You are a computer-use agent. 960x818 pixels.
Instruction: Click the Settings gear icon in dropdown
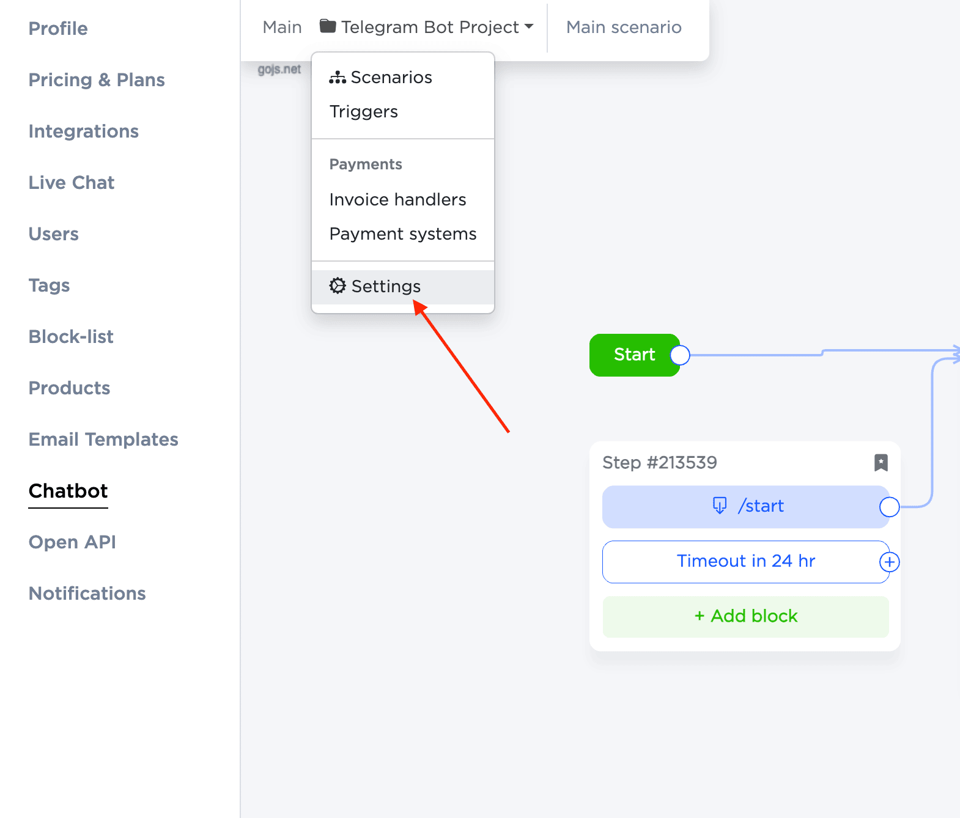point(337,286)
